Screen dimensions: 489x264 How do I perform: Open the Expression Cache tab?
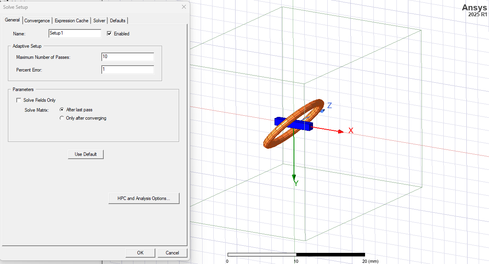coord(72,20)
